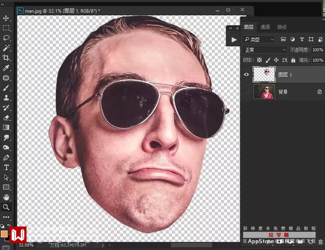Select the 图层 1 layer name
The height and width of the screenshot is (250, 325).
point(285,75)
